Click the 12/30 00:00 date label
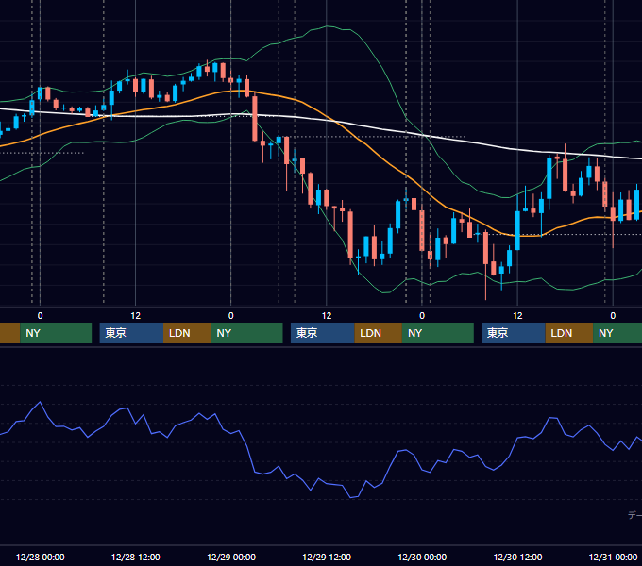Screen dimensions: 642x566 pos(422,557)
